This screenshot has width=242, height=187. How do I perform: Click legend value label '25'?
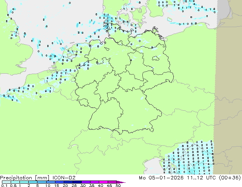(74, 185)
